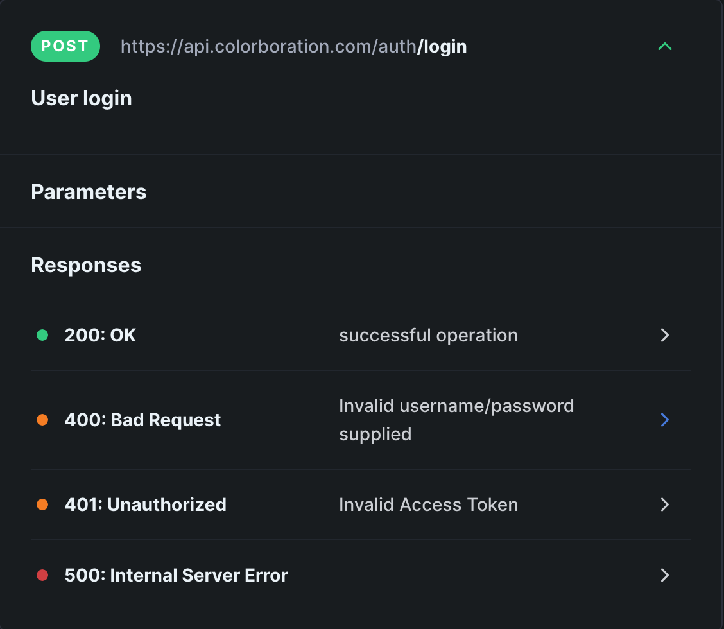Select the 200: OK label
Viewport: 724px width, 629px height.
pos(100,335)
